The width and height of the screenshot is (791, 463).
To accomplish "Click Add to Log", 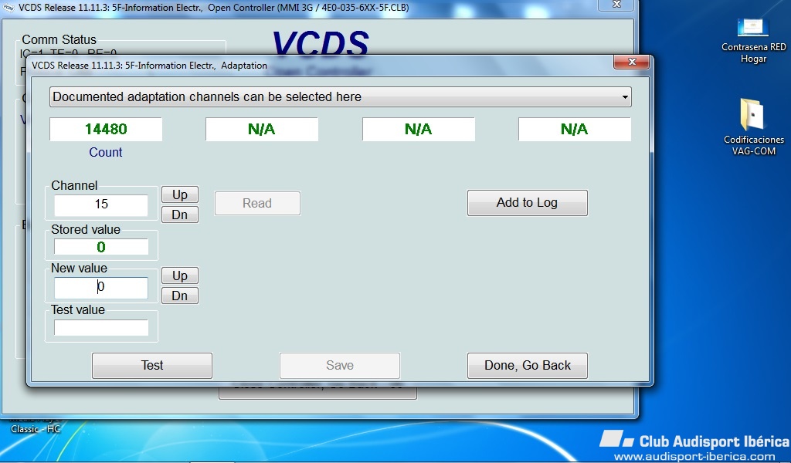I will click(527, 202).
